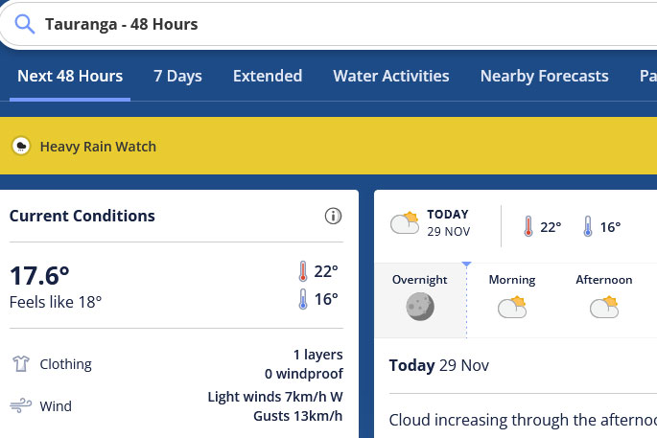657x438 pixels.
Task: Click the Today header weather icon
Action: [x=405, y=222]
